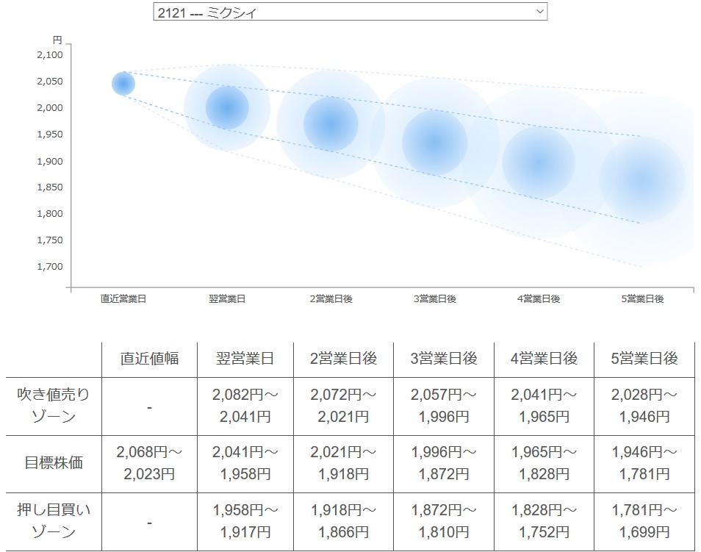The height and width of the screenshot is (552, 701).
Task: Click the 2,041円～1,965円 cell
Action: coord(544,406)
